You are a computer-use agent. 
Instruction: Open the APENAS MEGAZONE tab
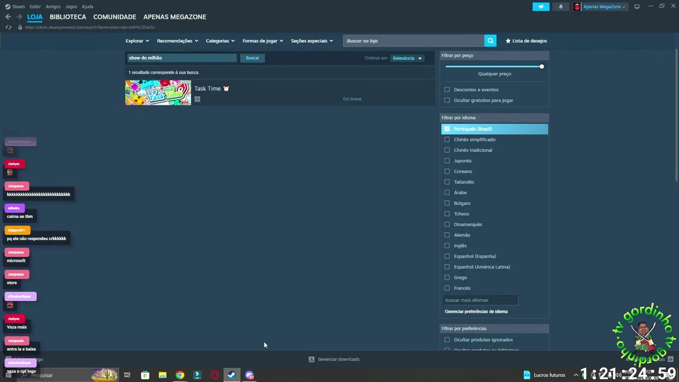click(x=175, y=17)
